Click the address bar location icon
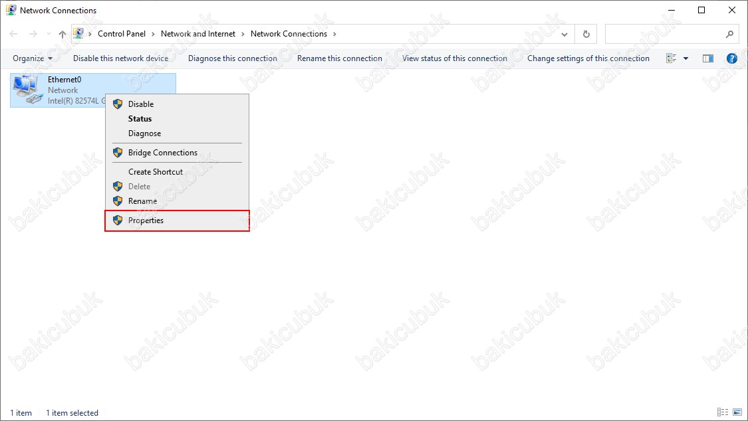748x421 pixels. 78,33
